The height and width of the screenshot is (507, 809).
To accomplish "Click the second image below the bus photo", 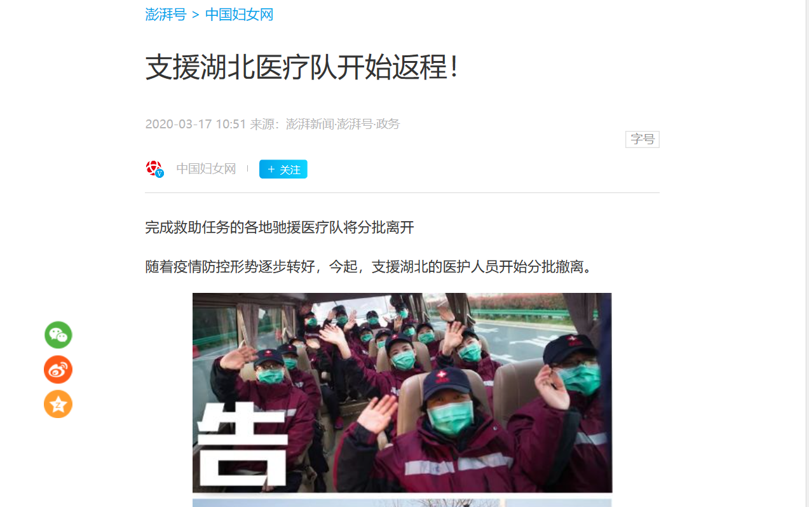I will [402, 503].
